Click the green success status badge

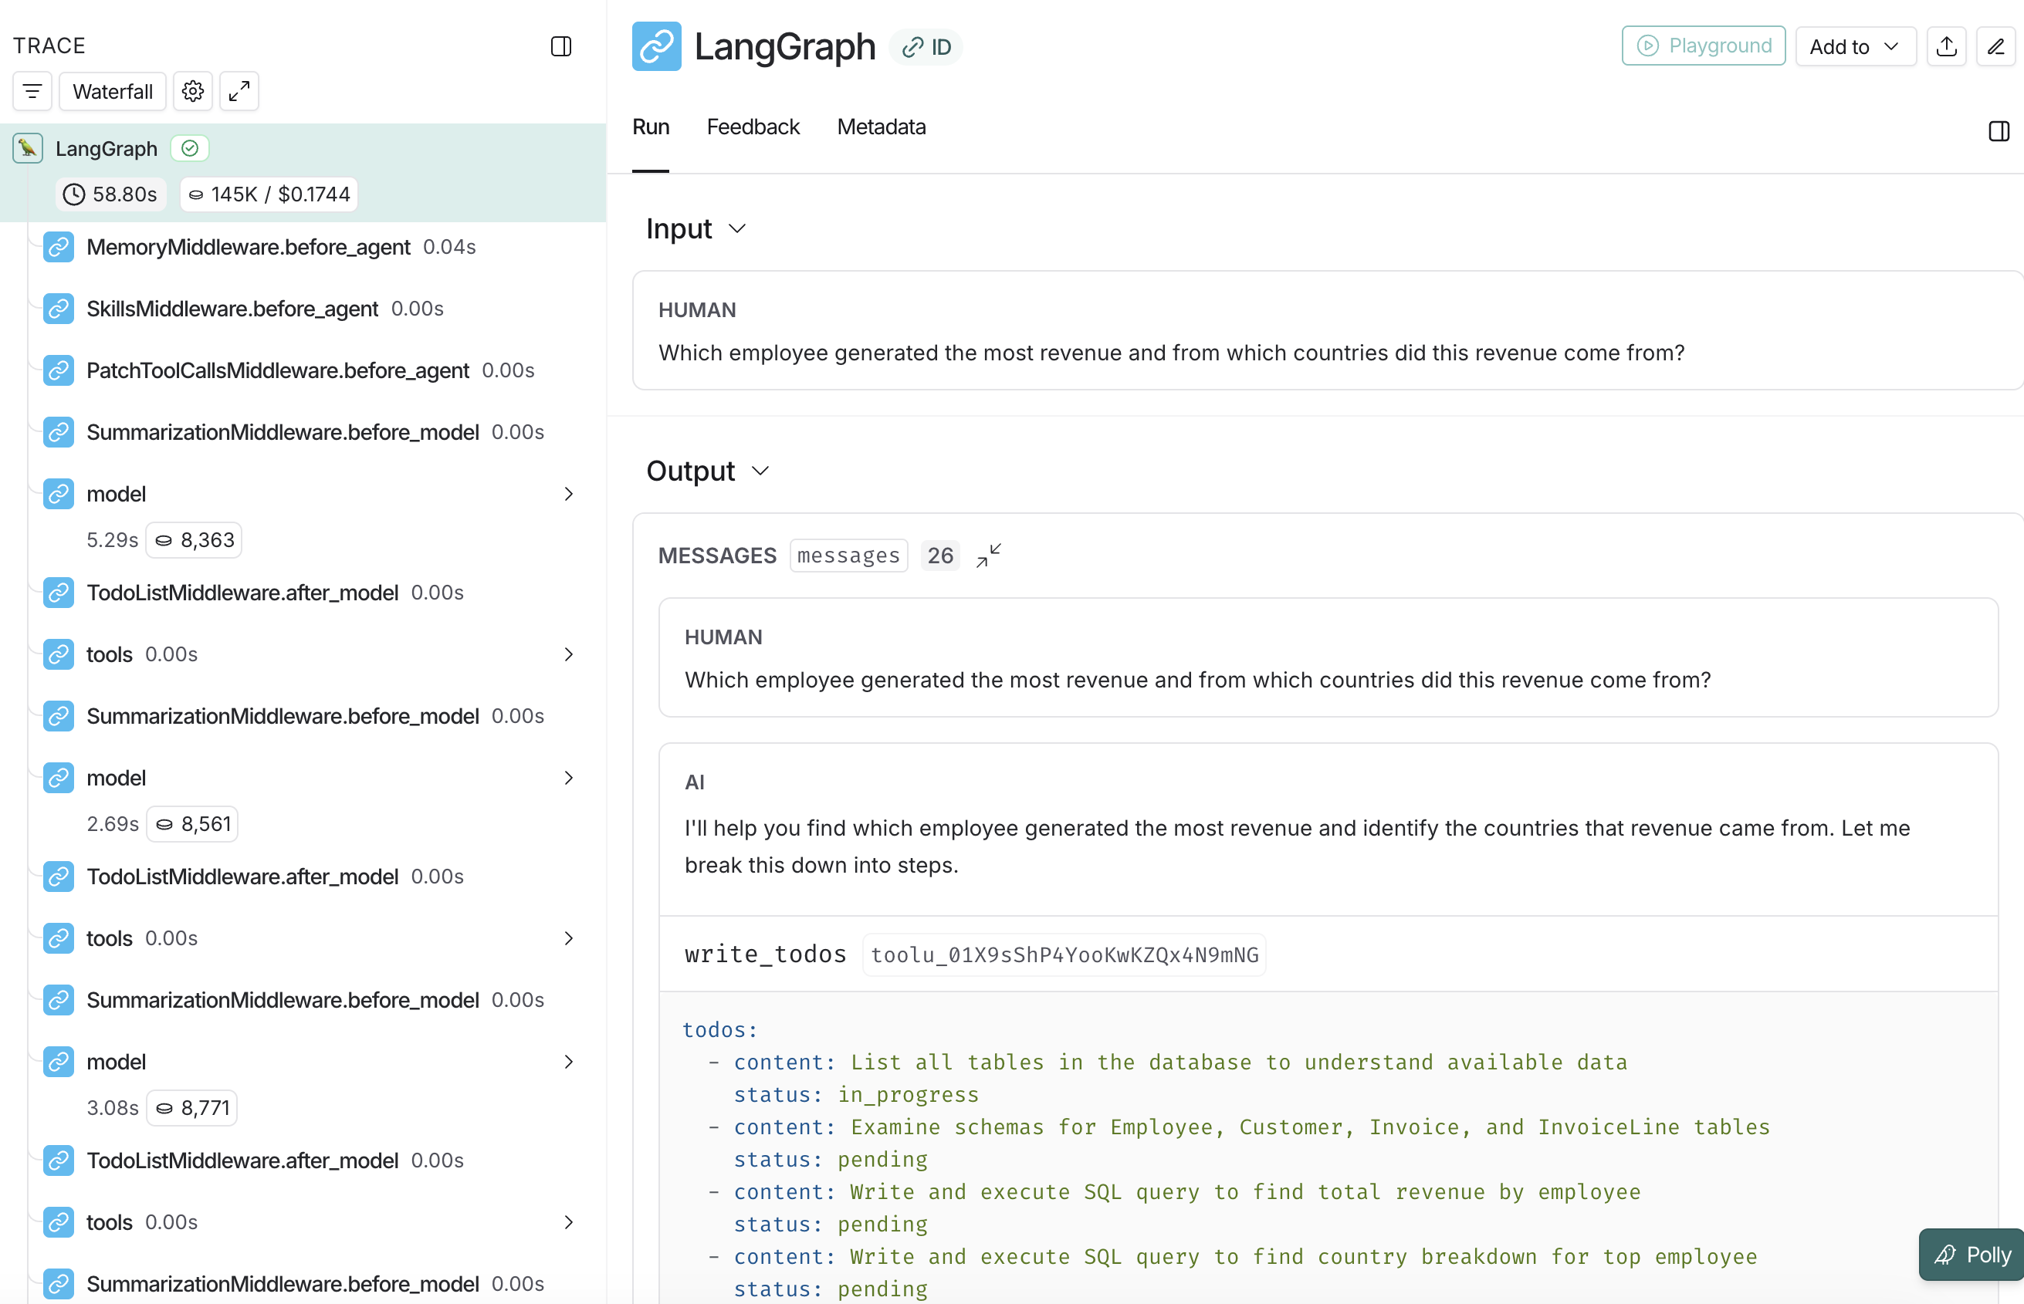(x=190, y=148)
